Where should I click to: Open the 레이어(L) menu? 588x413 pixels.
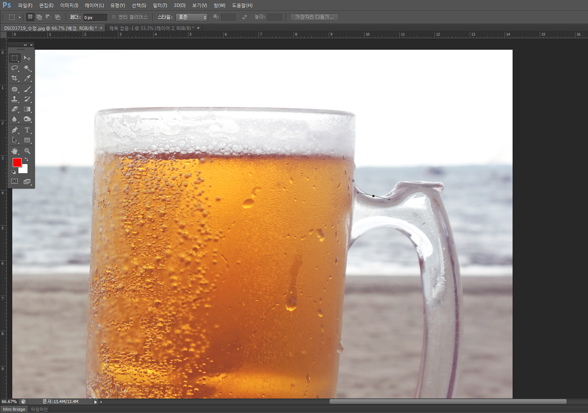click(94, 5)
